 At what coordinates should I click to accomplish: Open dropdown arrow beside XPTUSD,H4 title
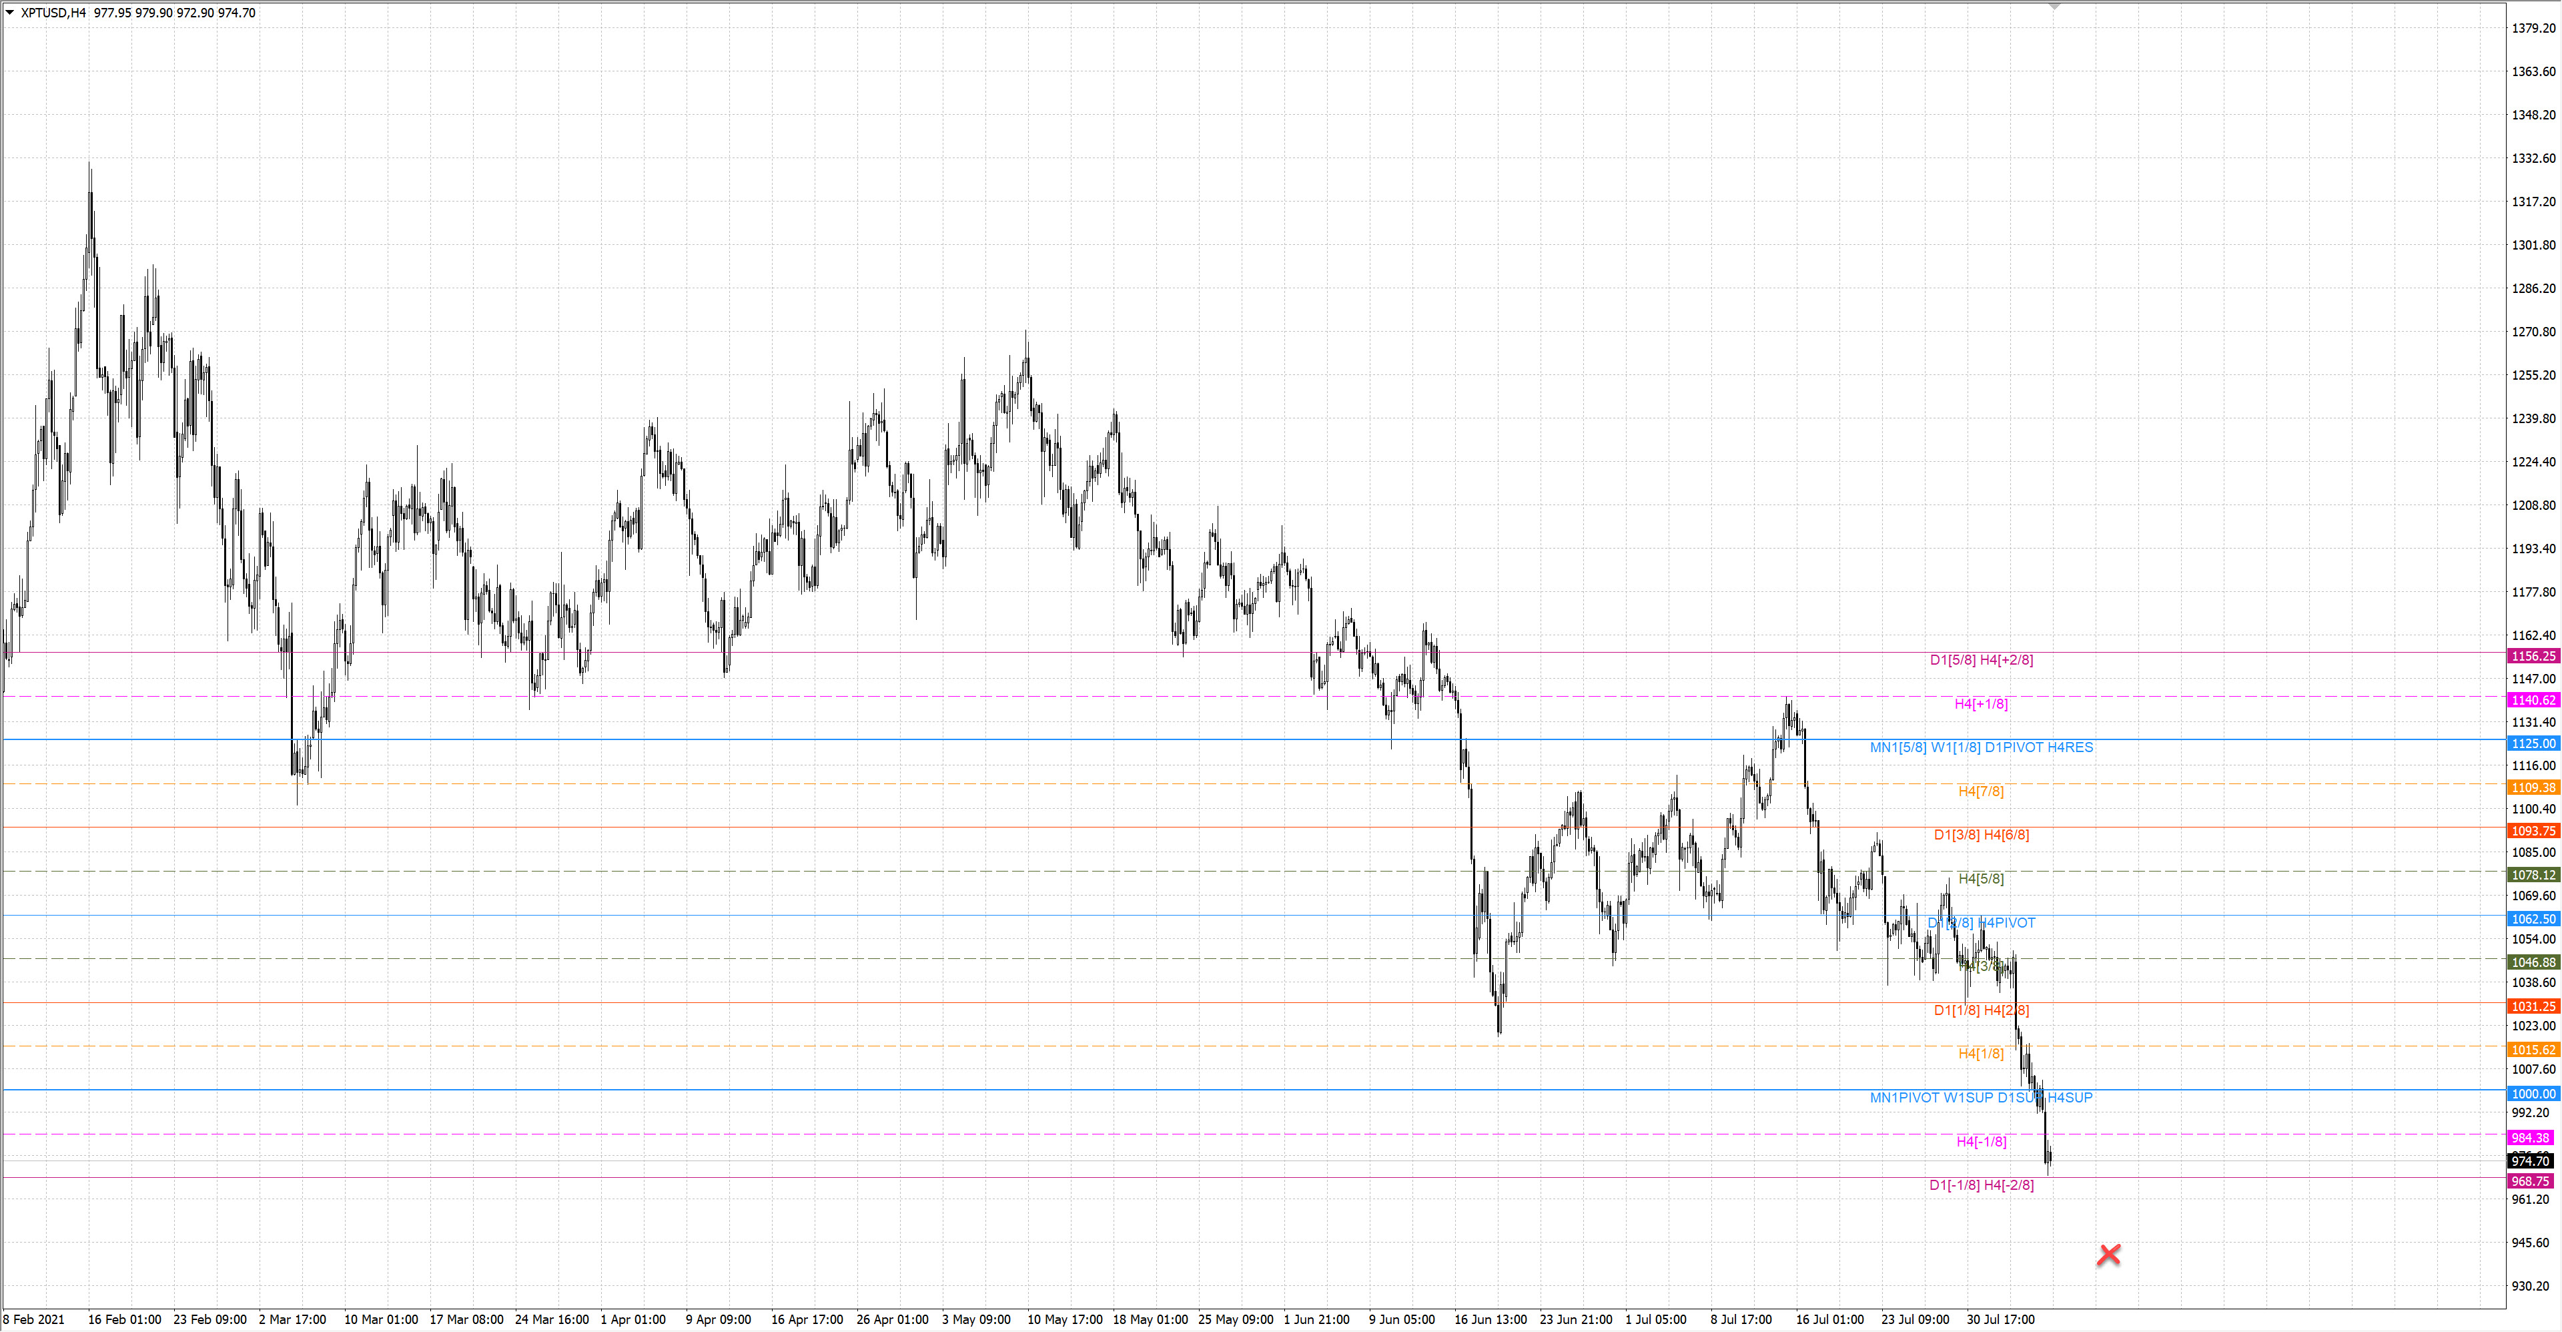tap(10, 13)
